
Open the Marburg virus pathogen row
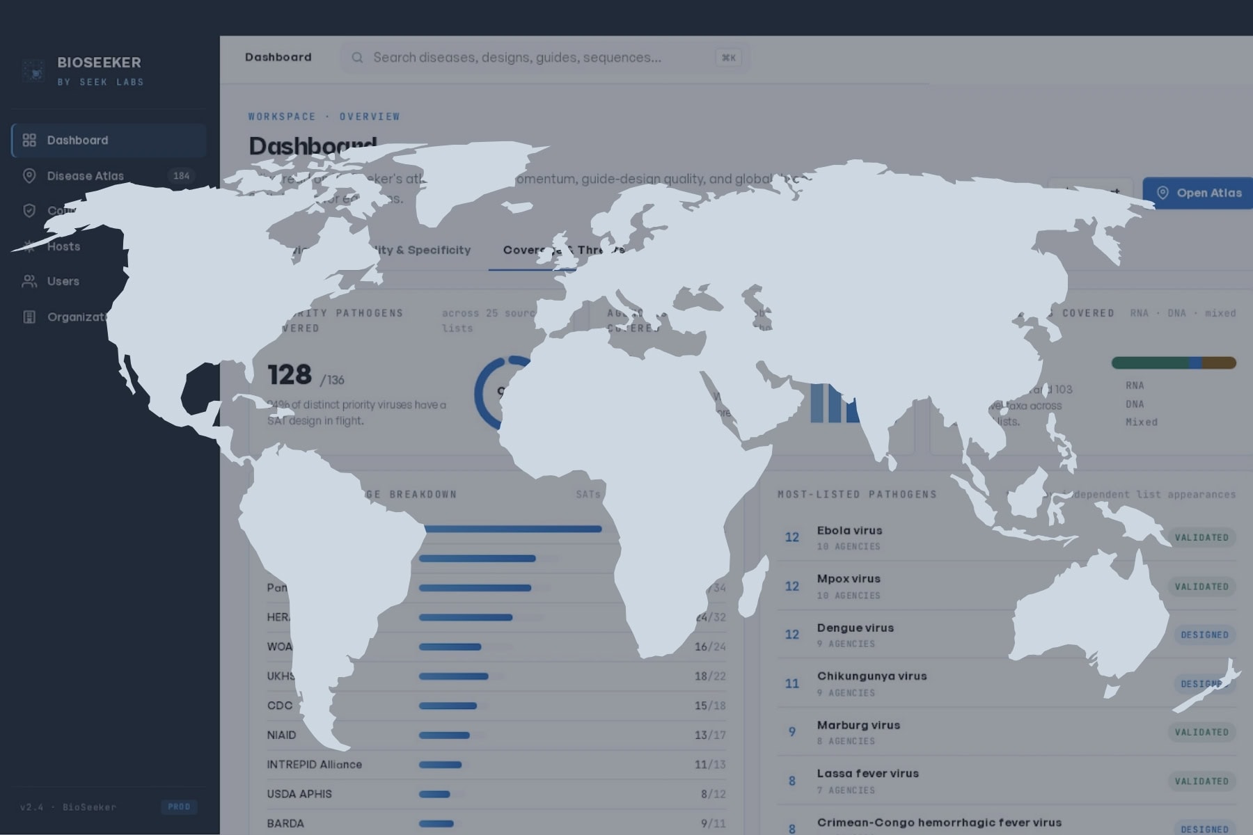[x=1007, y=732]
